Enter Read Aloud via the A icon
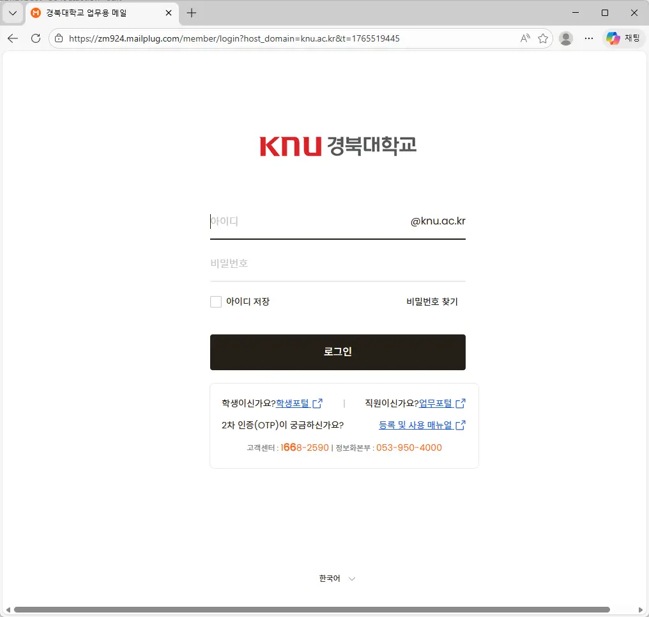649x617 pixels. coord(524,38)
